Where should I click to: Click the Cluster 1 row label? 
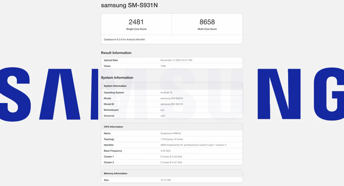point(109,157)
